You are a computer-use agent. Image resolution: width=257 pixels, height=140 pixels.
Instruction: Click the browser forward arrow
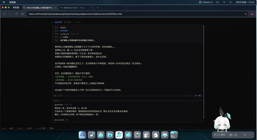tap(10, 14)
